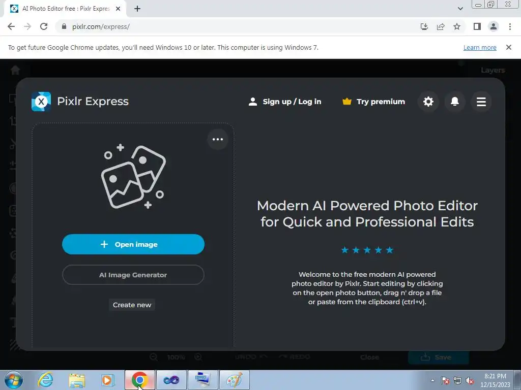The height and width of the screenshot is (390, 521).
Task: Click the share page icon in address bar
Action: pos(441,26)
